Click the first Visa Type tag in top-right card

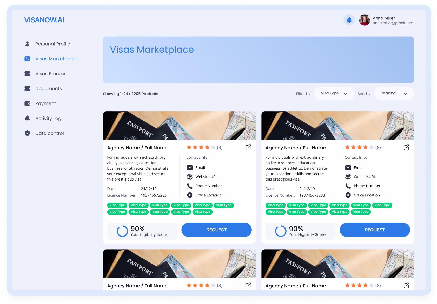click(276, 205)
